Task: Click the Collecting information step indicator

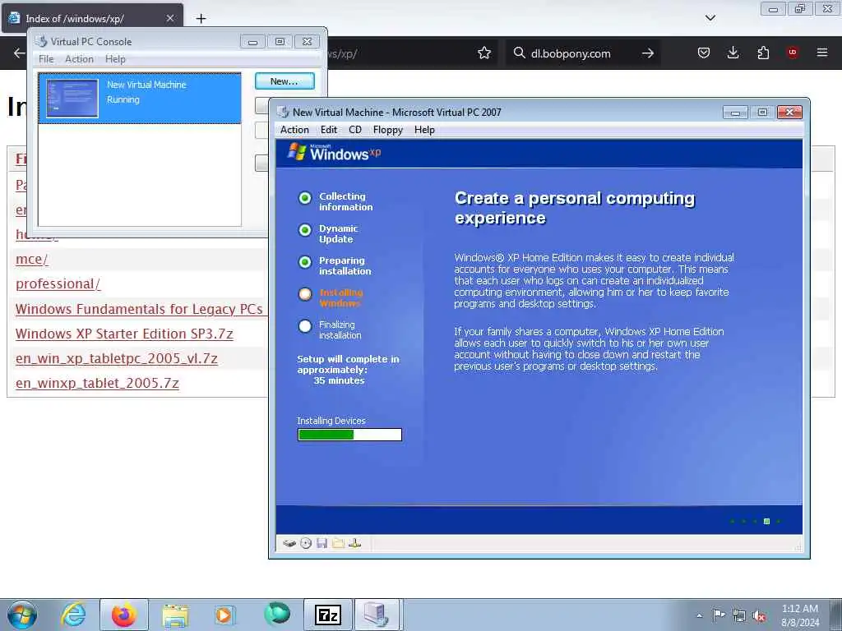Action: click(x=305, y=199)
